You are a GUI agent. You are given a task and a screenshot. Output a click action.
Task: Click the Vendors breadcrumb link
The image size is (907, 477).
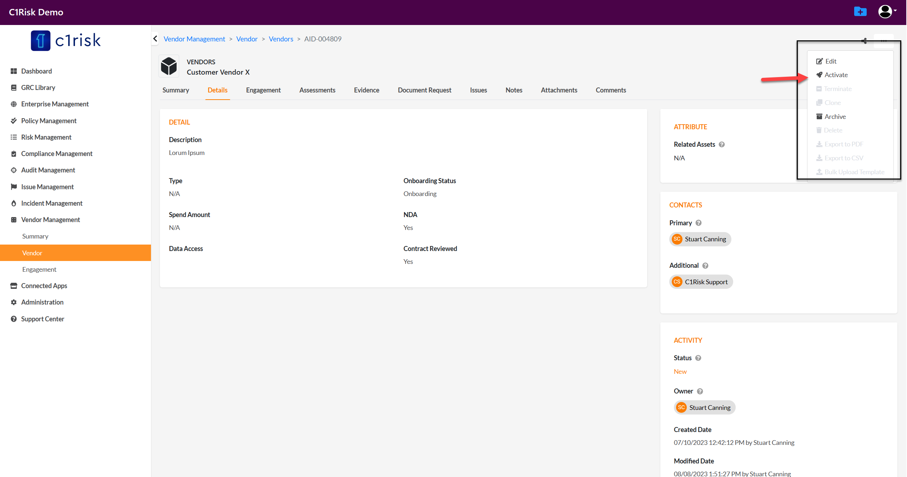click(281, 39)
